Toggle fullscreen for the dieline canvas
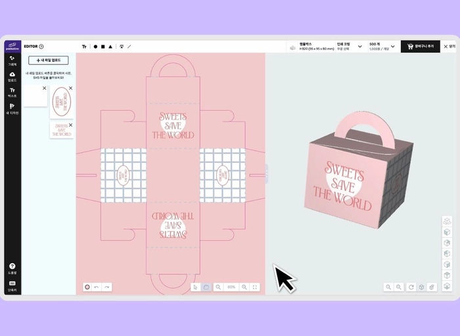Screen dimensions: 460x336 click(x=255, y=287)
